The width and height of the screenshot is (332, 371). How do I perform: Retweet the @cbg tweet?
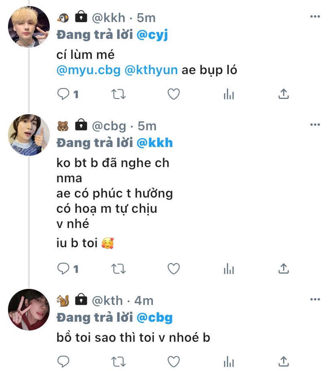118,269
